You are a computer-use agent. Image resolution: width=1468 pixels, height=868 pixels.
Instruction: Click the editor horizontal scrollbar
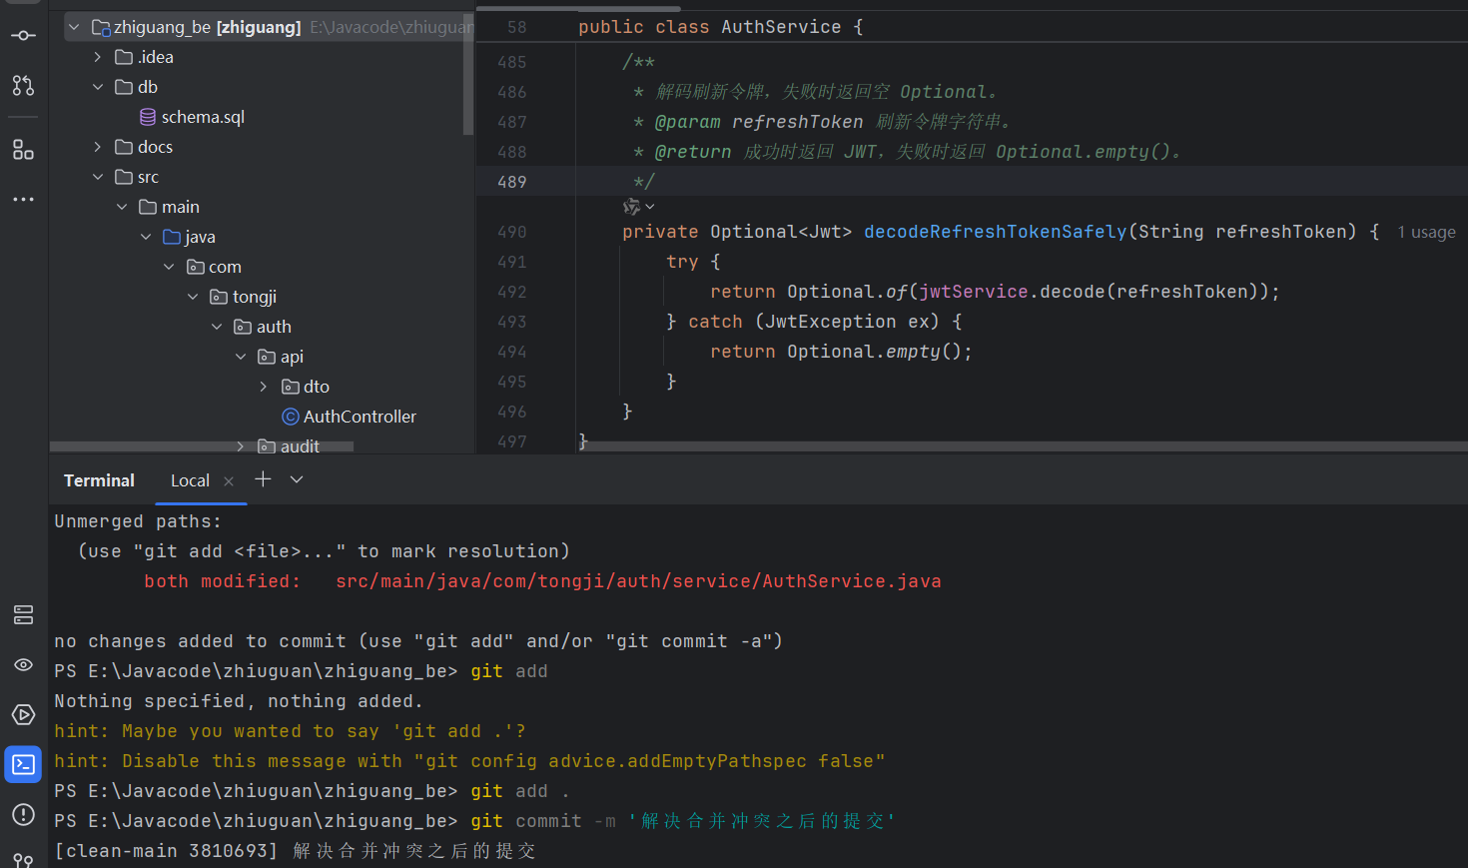coord(1025,446)
